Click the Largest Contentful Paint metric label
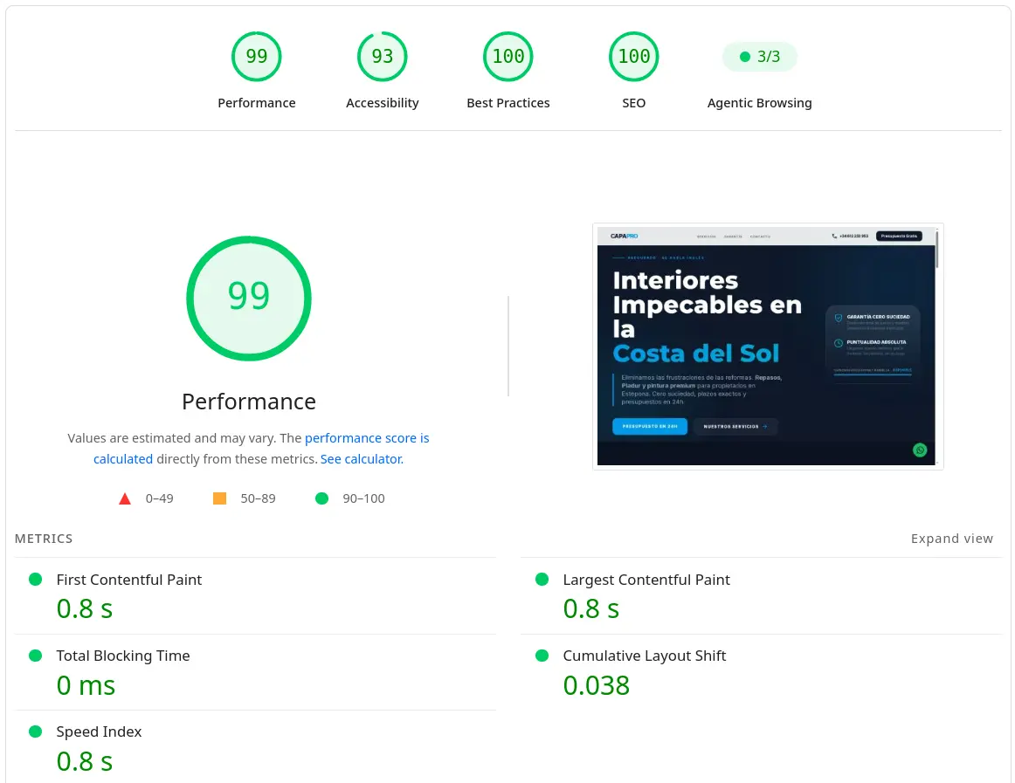 pyautogui.click(x=646, y=580)
